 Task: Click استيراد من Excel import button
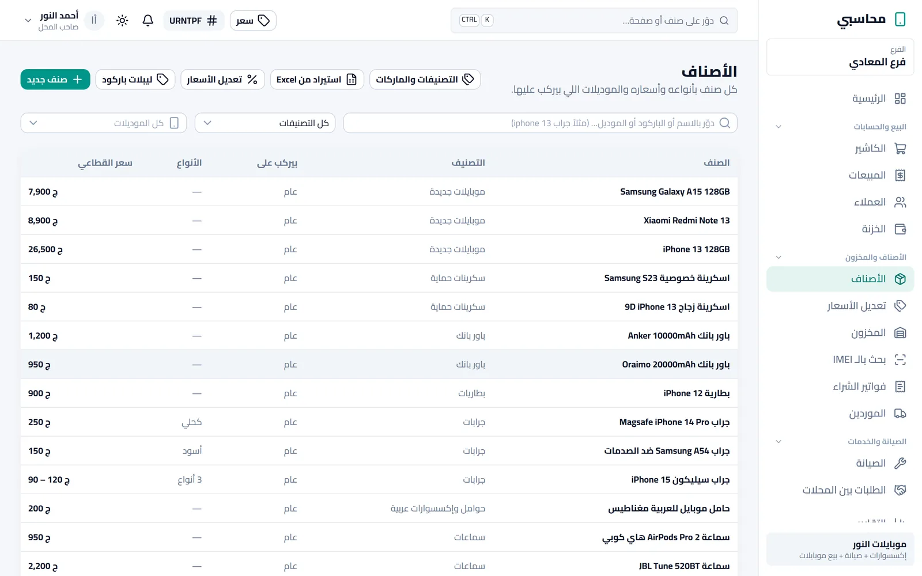pos(317,79)
